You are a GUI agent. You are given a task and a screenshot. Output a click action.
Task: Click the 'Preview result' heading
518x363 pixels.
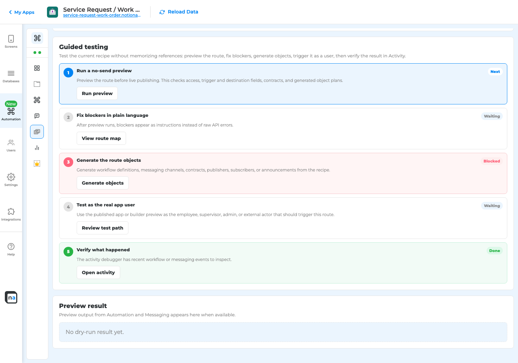(83, 306)
